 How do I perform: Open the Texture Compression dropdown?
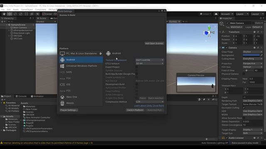(150, 60)
